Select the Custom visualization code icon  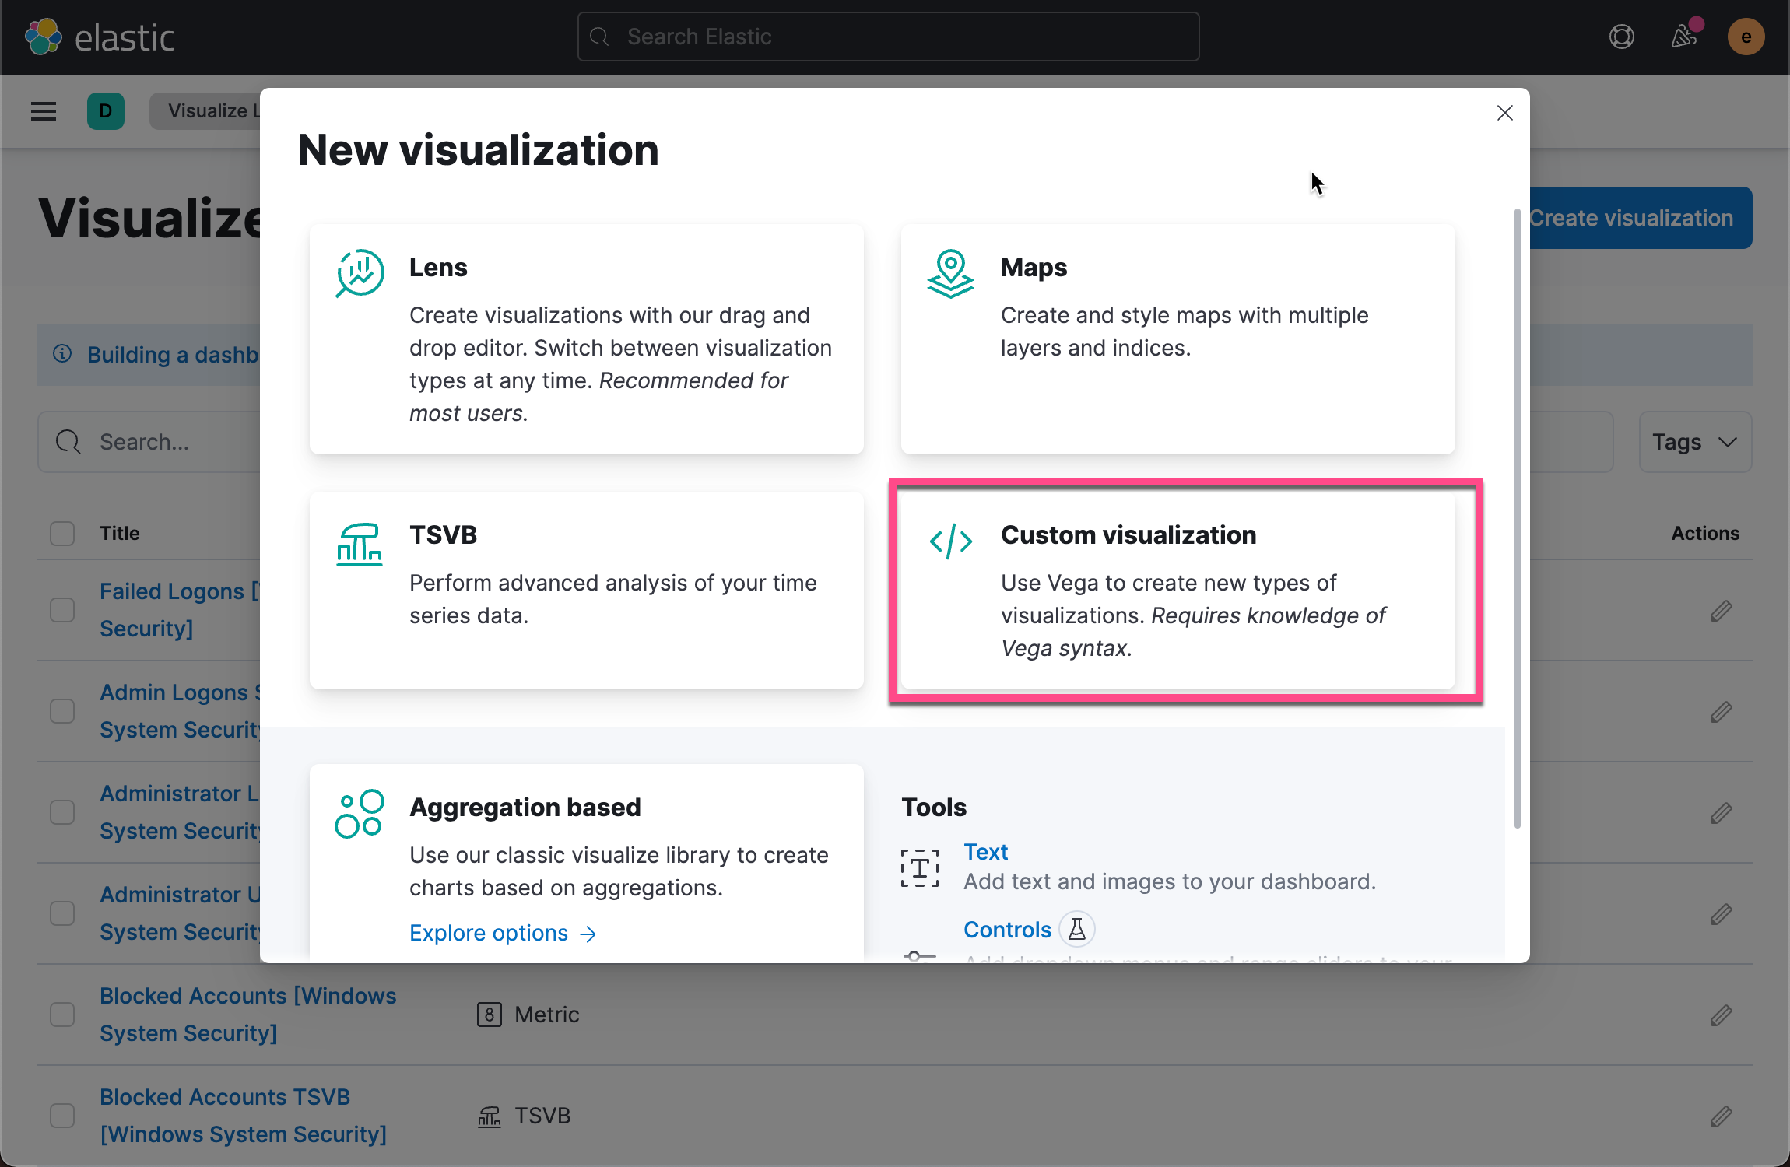pyautogui.click(x=949, y=542)
